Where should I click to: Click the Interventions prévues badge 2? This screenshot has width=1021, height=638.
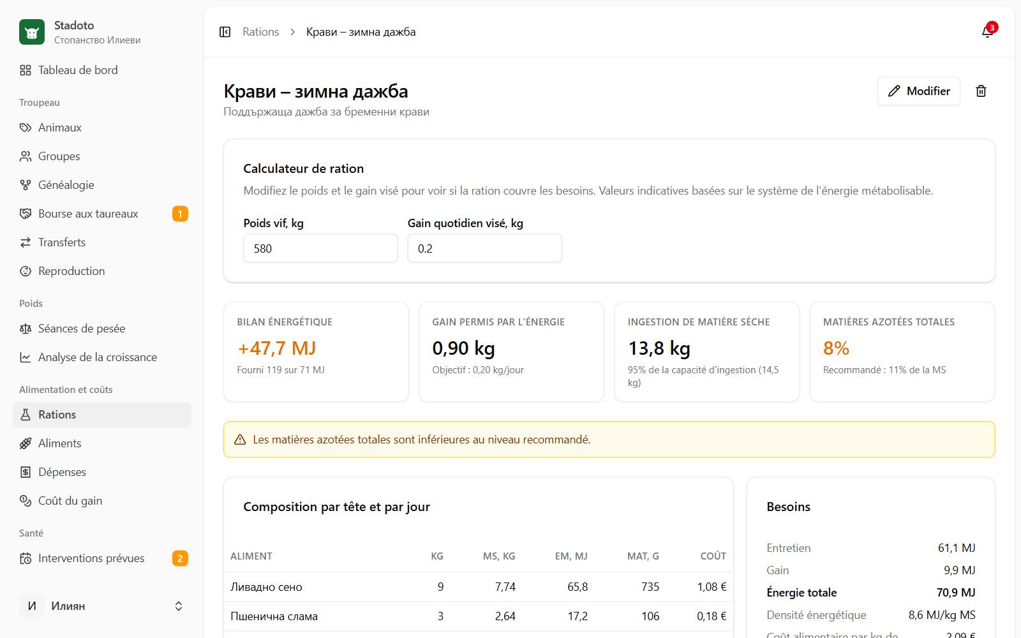pyautogui.click(x=180, y=558)
